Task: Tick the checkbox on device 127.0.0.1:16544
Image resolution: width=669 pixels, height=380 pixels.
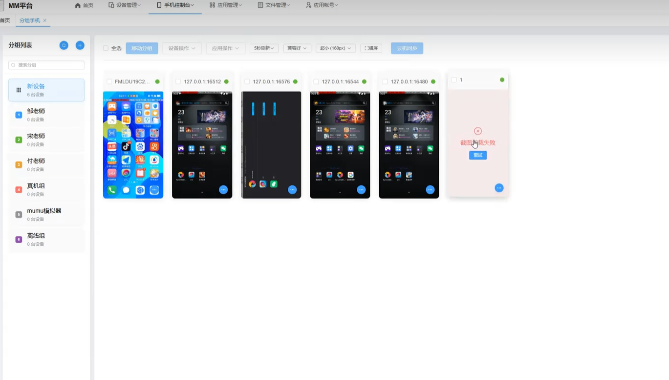Action: [315, 81]
